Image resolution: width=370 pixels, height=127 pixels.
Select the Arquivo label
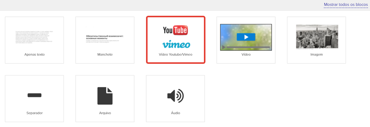tap(105, 113)
